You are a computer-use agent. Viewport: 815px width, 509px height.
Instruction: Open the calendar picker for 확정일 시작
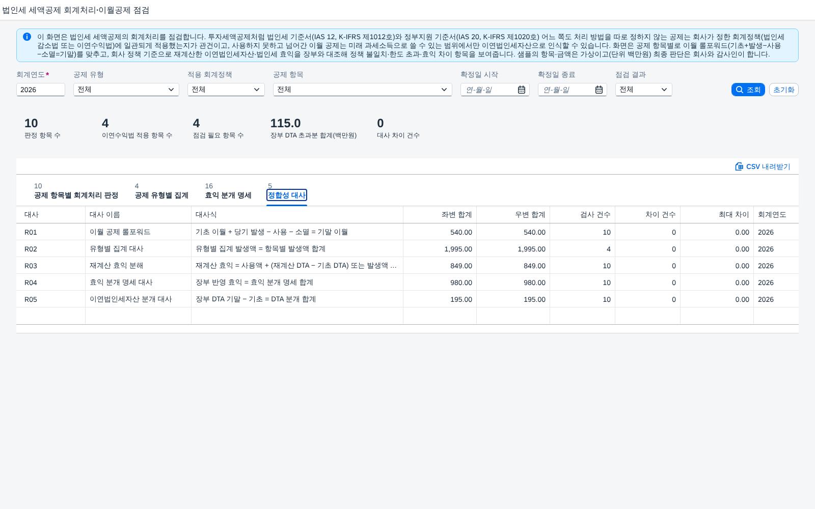click(522, 90)
